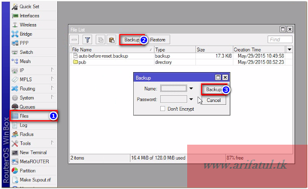Screen dimensions: 308x189
Task: Click the remove (minus) button in File List
Action: [74, 40]
